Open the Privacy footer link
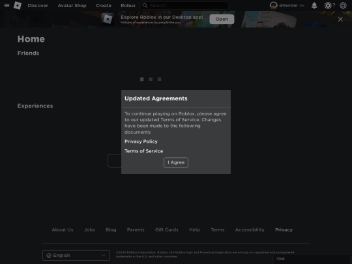 [284, 229]
